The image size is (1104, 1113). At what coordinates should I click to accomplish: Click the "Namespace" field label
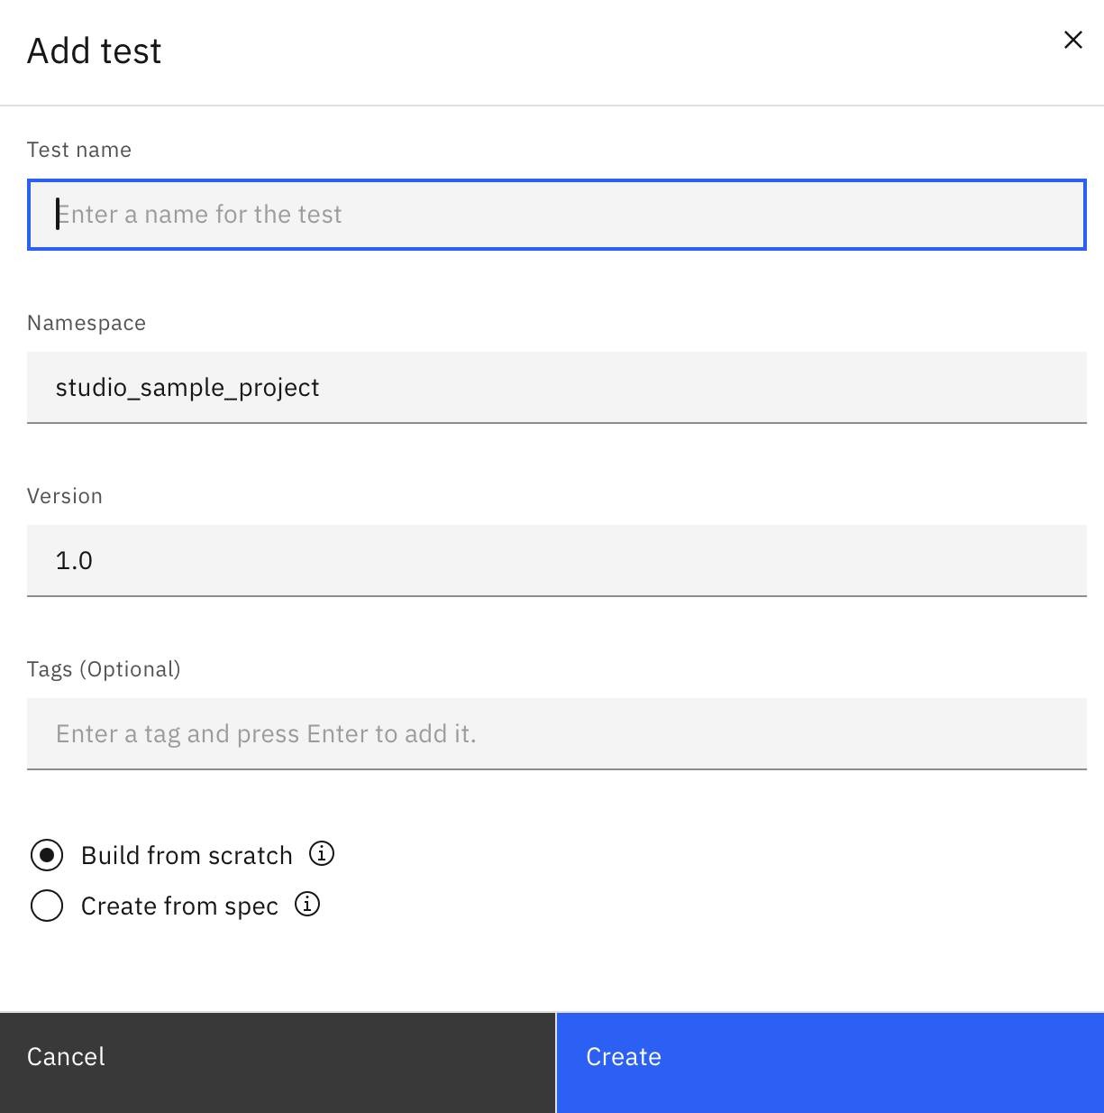click(x=87, y=323)
